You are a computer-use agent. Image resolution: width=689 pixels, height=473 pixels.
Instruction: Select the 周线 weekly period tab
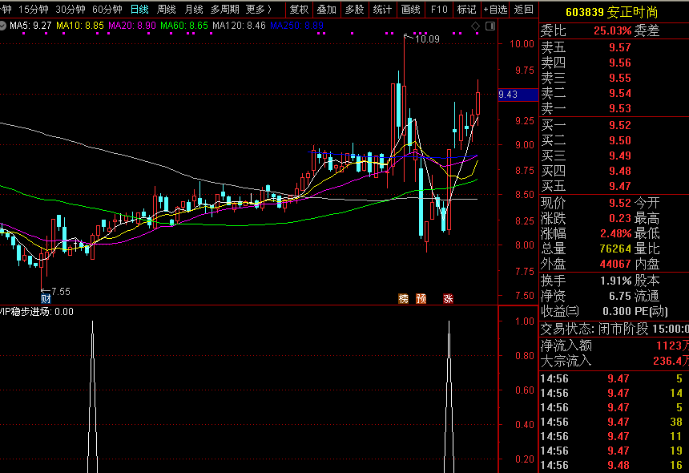[x=167, y=10]
